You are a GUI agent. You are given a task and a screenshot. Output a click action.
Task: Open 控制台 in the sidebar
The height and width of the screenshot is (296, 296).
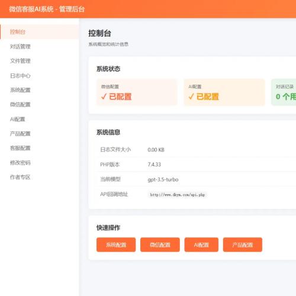click(40, 32)
